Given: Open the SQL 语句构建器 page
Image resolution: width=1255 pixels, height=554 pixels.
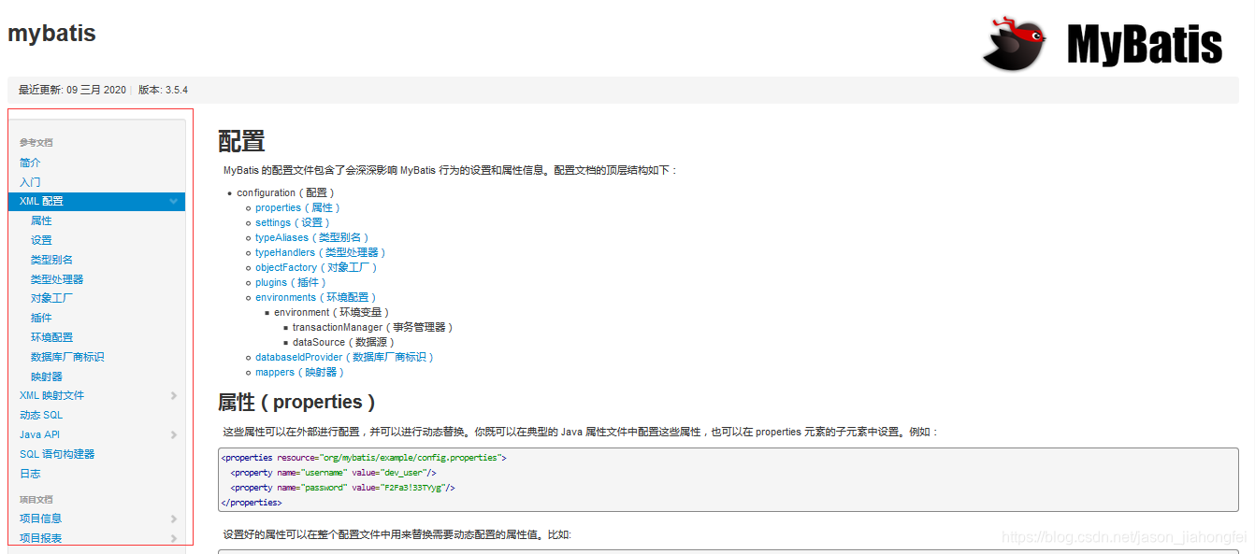Looking at the screenshot, I should click(x=56, y=453).
